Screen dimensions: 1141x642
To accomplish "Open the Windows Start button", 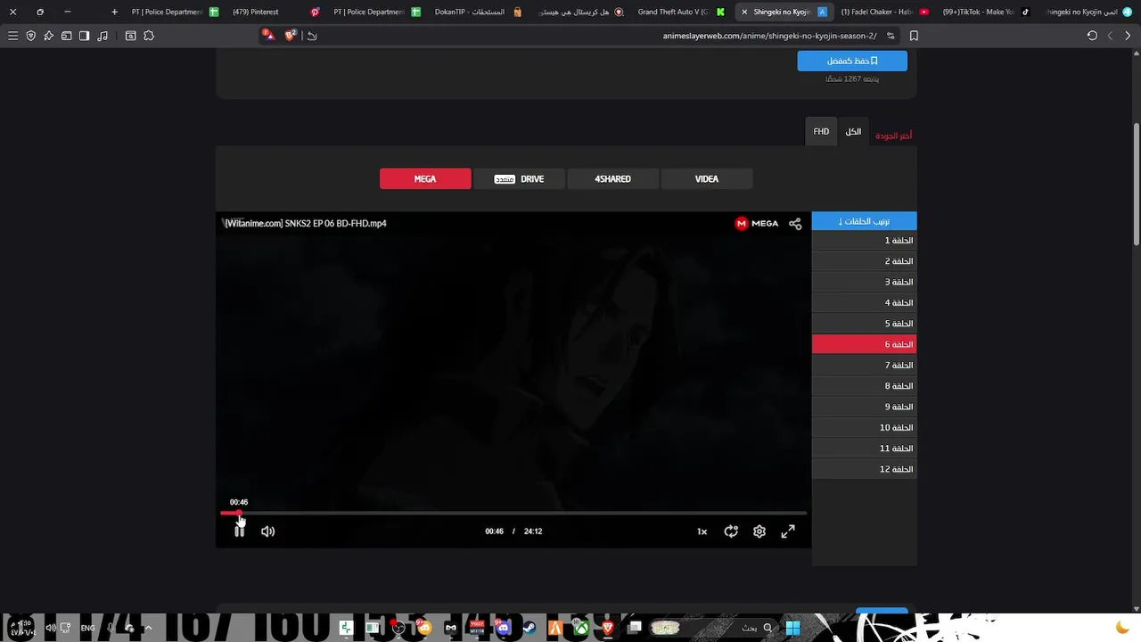I will [x=792, y=628].
